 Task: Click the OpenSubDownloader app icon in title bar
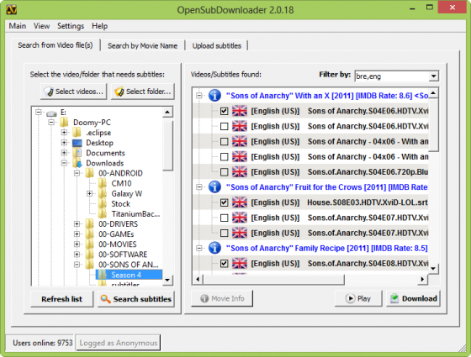12,9
